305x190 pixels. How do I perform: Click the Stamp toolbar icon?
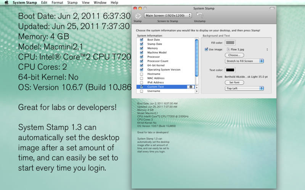point(138,16)
